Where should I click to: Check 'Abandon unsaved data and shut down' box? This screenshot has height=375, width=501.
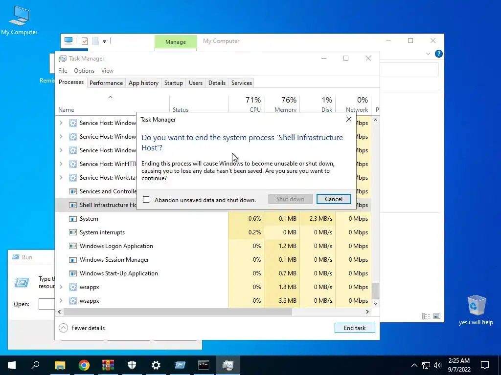click(x=146, y=200)
